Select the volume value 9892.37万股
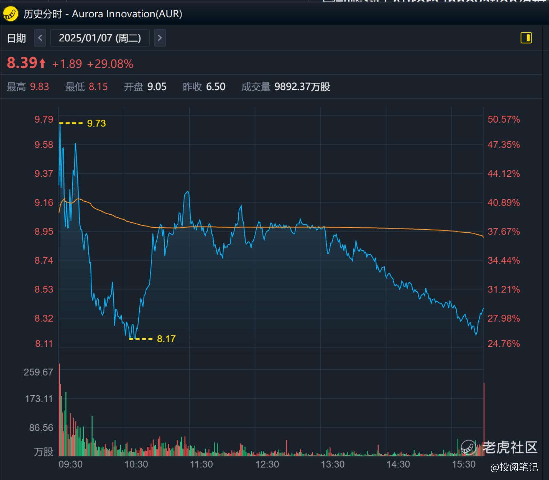 (302, 86)
